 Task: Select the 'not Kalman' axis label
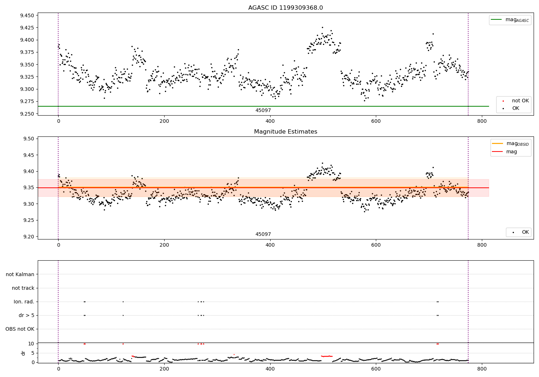20,274
